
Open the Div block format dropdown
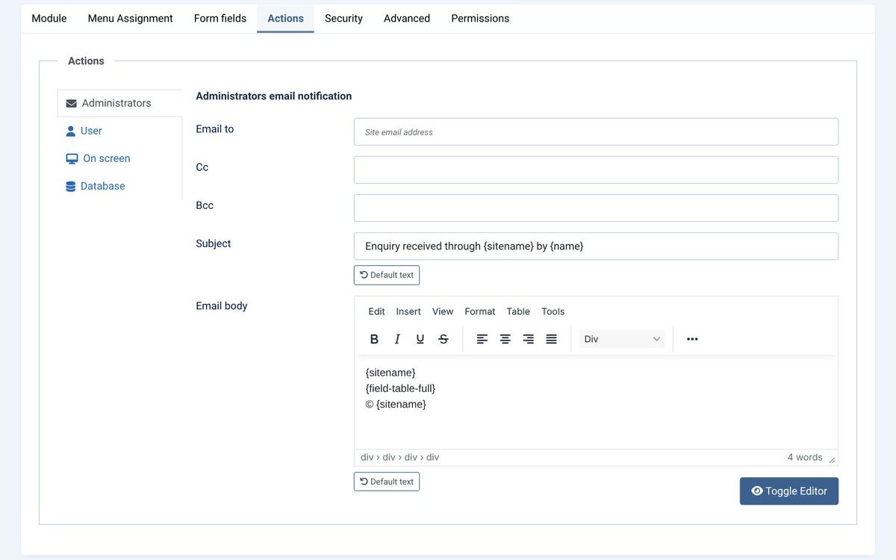point(622,339)
